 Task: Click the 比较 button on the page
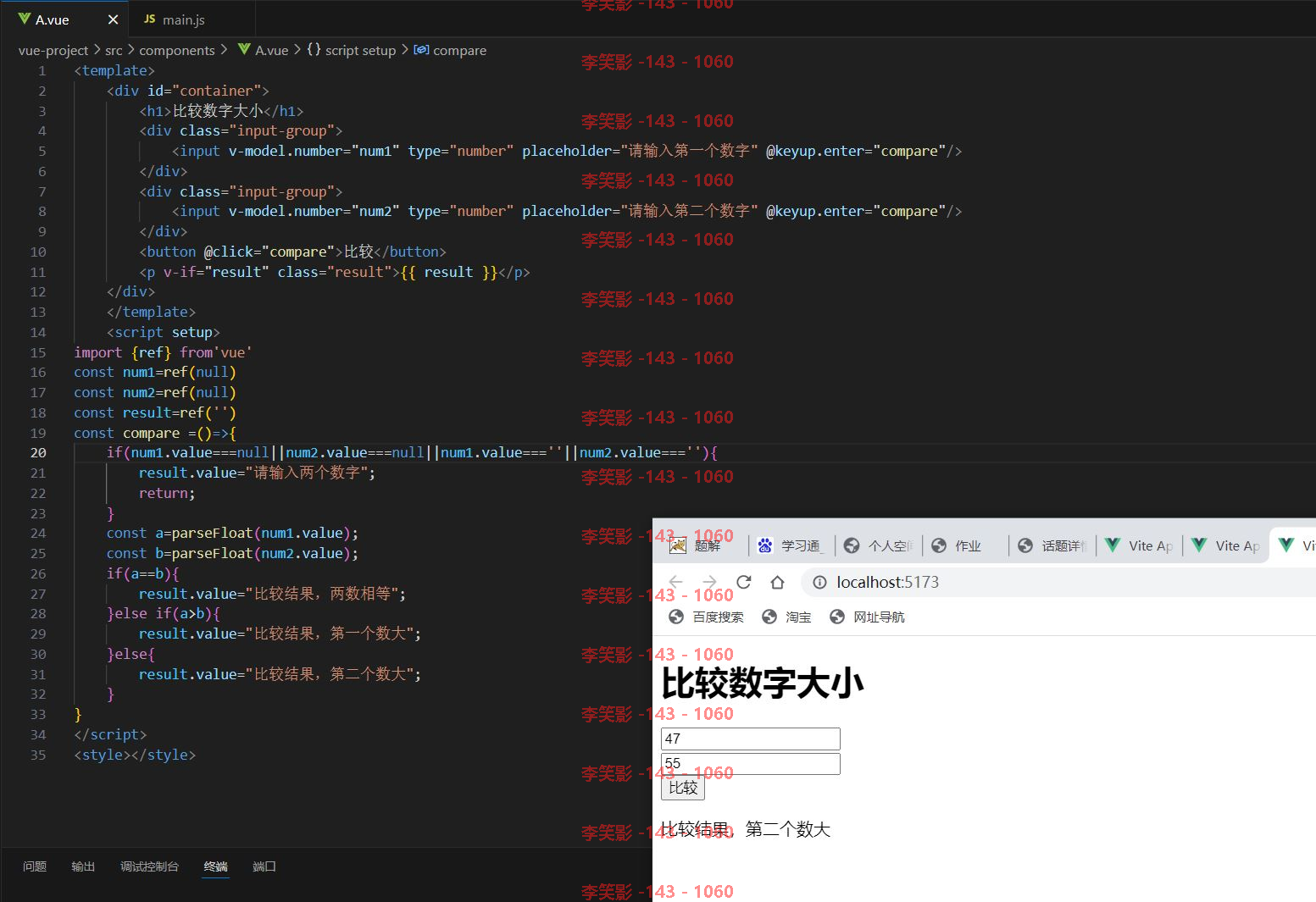point(683,788)
